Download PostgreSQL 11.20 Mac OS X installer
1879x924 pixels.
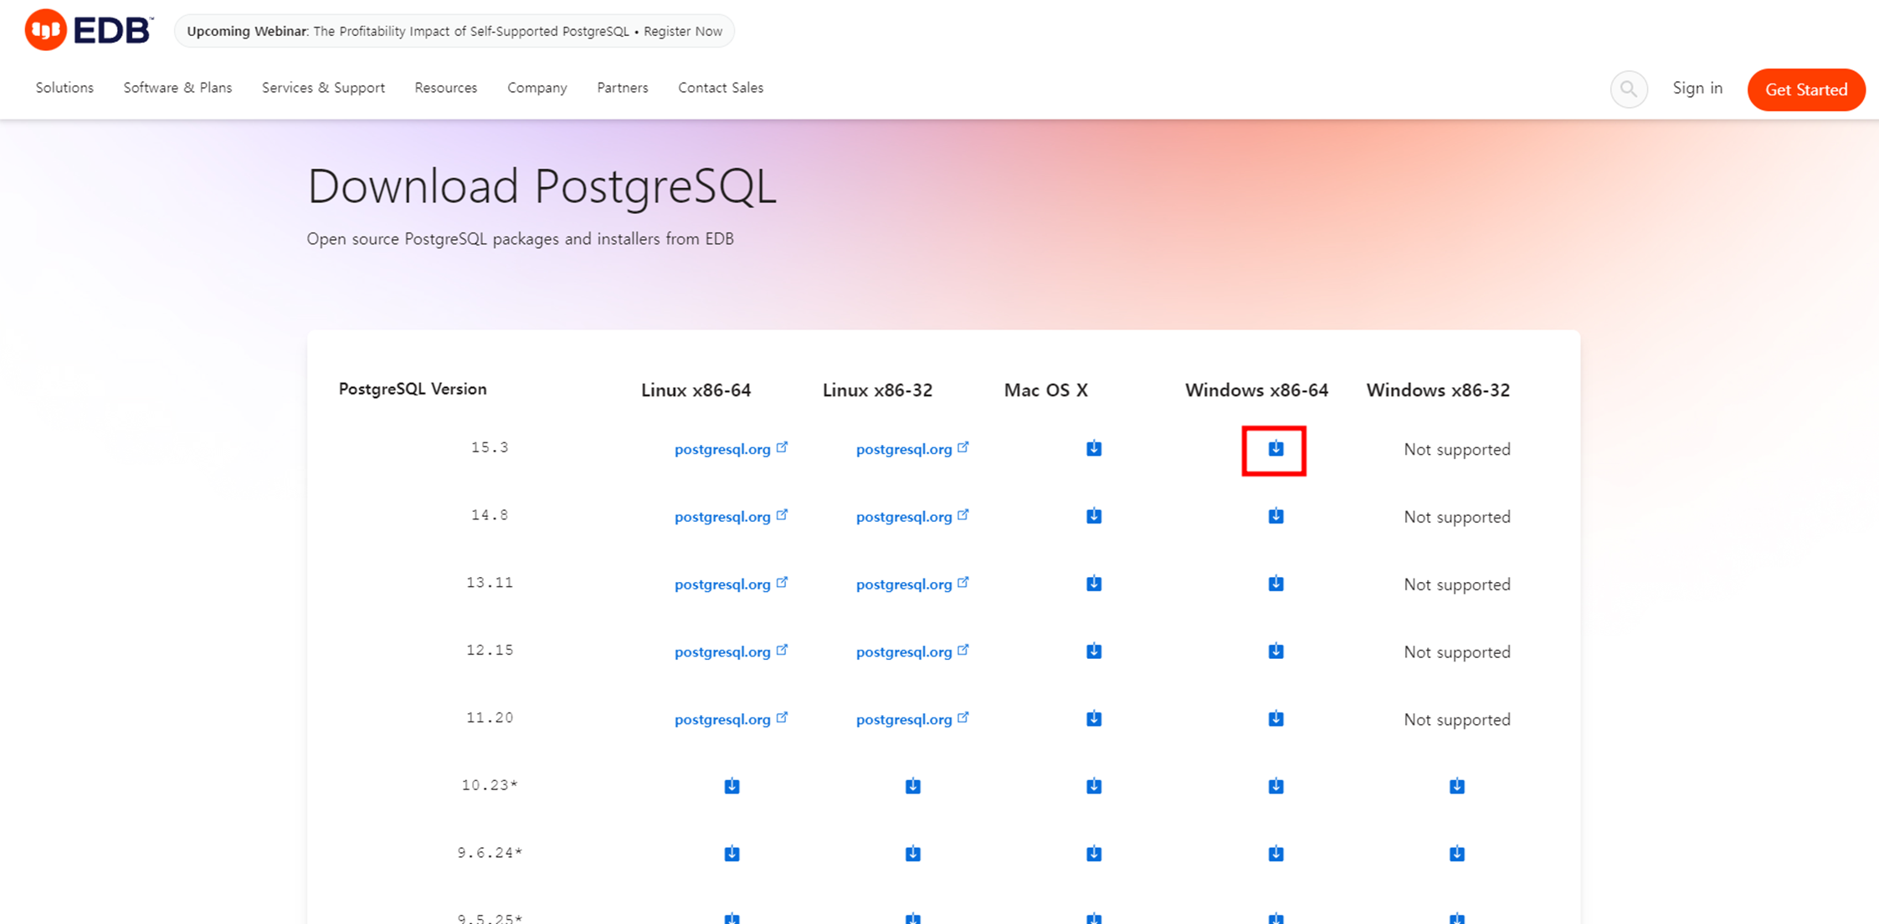click(x=1093, y=719)
